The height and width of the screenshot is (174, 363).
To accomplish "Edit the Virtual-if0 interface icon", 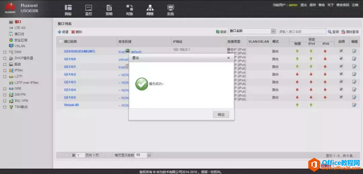I will 354,105.
